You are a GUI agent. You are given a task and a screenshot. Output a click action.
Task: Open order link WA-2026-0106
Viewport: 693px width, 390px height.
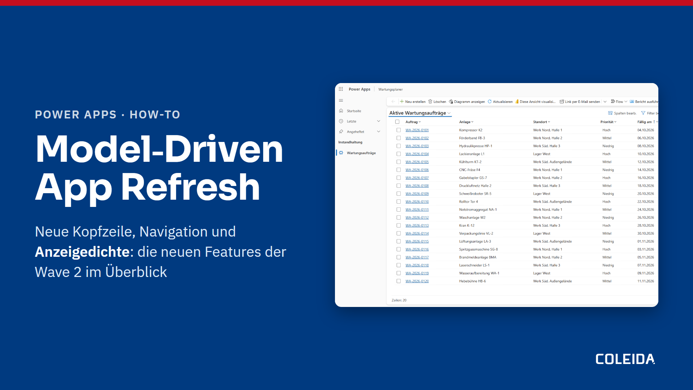coord(417,170)
